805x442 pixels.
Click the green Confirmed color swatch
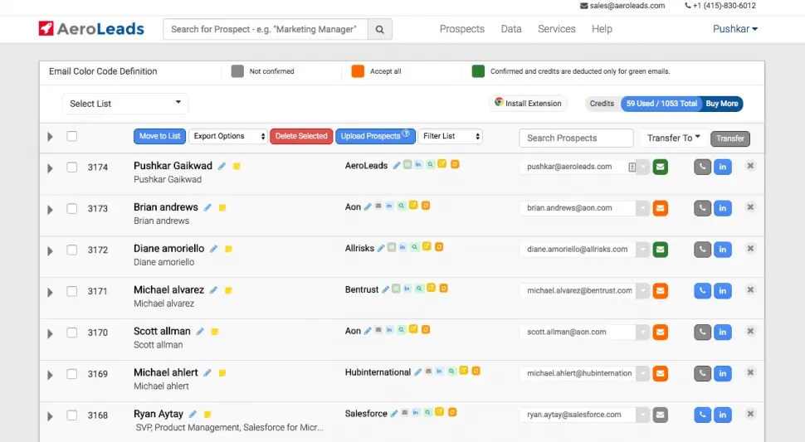tap(478, 71)
